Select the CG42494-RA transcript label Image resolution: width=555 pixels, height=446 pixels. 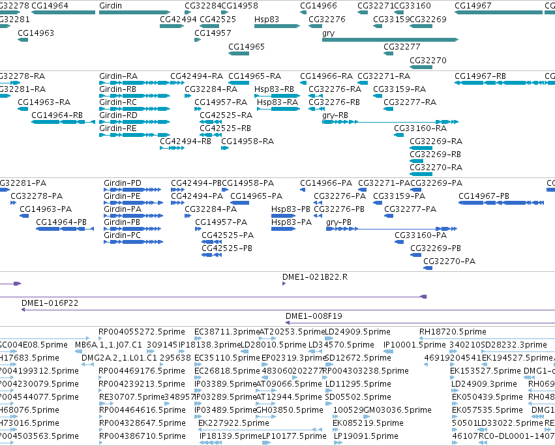pos(197,76)
